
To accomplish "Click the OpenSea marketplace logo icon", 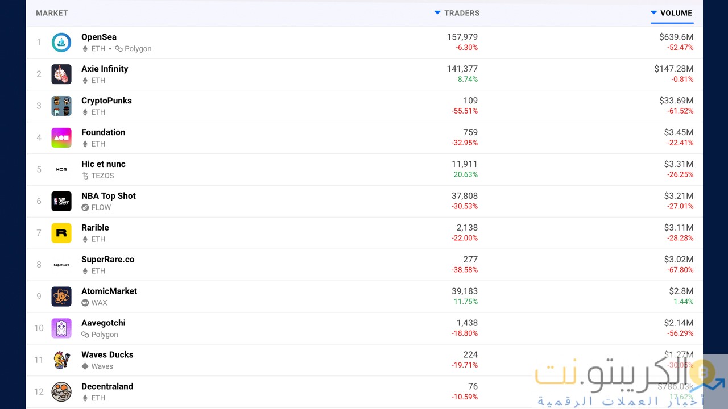I will (61, 43).
